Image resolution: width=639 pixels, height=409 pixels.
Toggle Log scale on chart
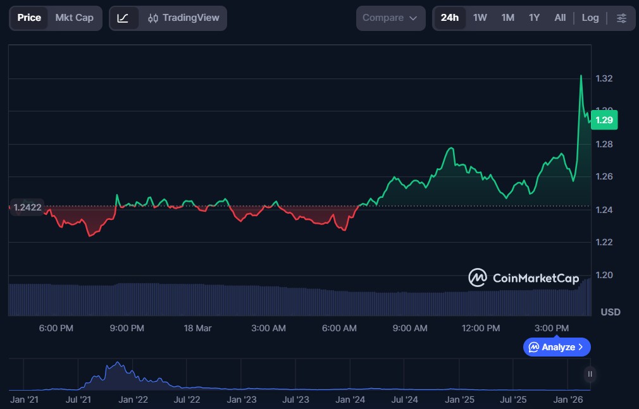point(590,18)
